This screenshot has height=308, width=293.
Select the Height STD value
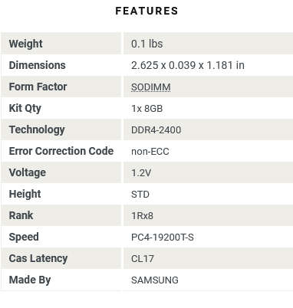[x=140, y=195]
